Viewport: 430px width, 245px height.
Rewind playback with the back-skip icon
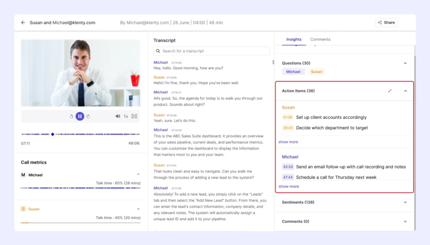71,116
